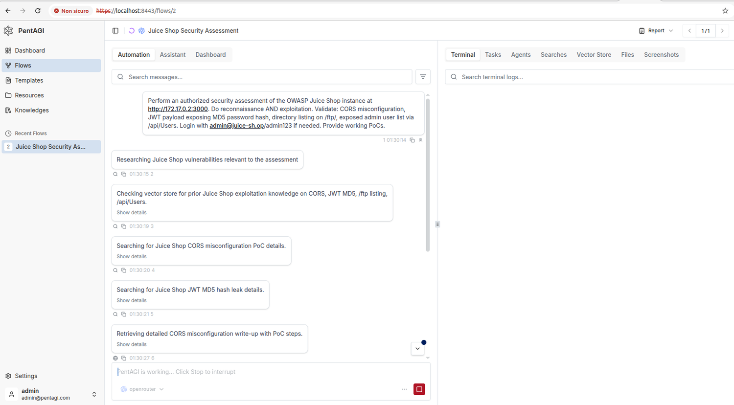Screen dimensions: 734x405
Task: Click globe icon for message 01:30:27
Action: click(x=115, y=359)
